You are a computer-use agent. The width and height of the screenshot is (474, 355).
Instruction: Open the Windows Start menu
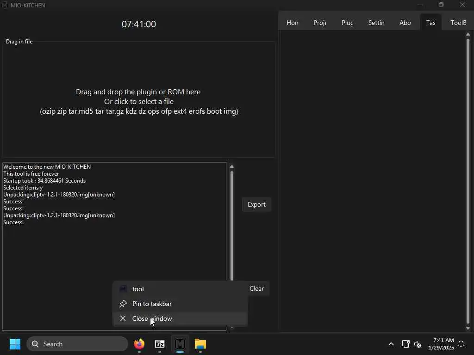tap(15, 344)
